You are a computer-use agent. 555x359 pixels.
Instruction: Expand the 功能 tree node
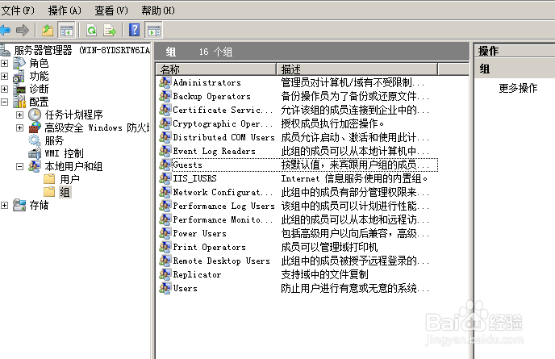pyautogui.click(x=4, y=76)
